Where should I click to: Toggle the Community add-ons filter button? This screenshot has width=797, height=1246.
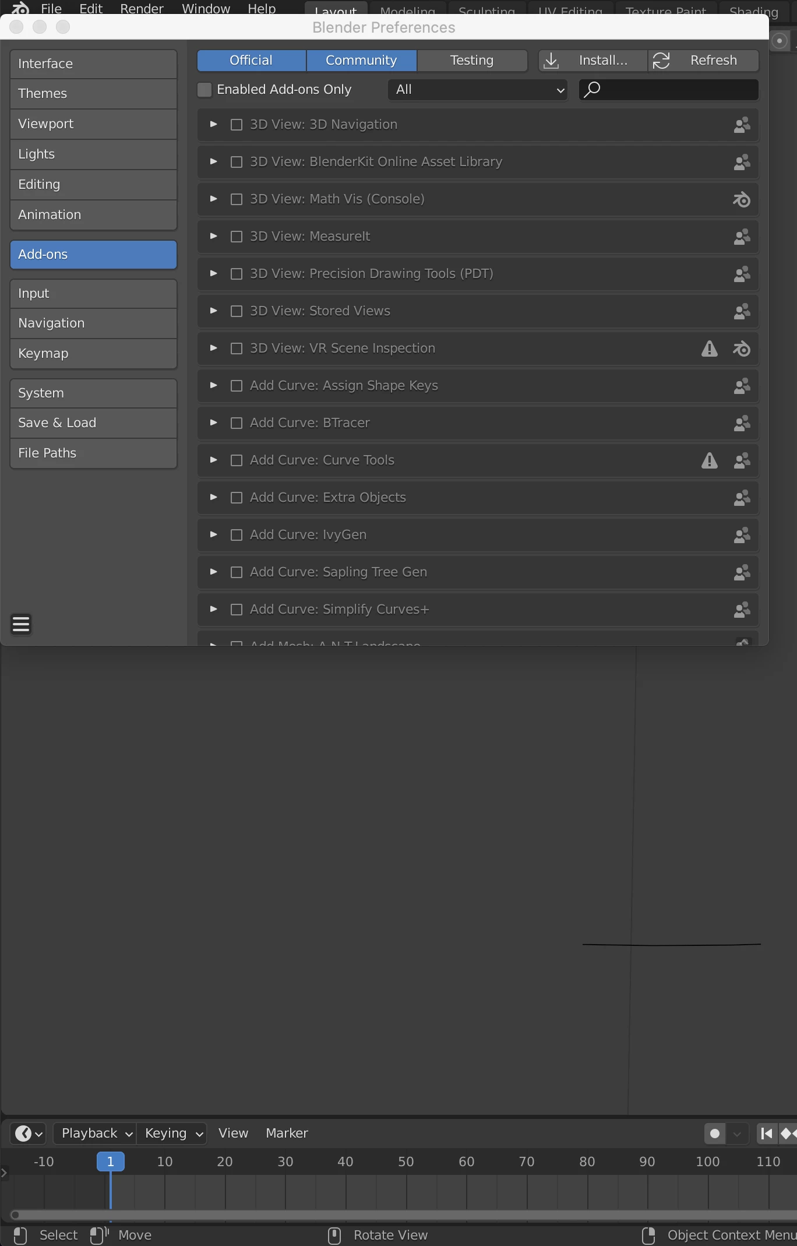point(361,60)
